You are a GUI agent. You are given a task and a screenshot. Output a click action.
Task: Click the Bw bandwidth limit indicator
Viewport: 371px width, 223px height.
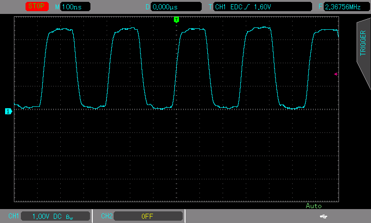[x=70, y=217]
